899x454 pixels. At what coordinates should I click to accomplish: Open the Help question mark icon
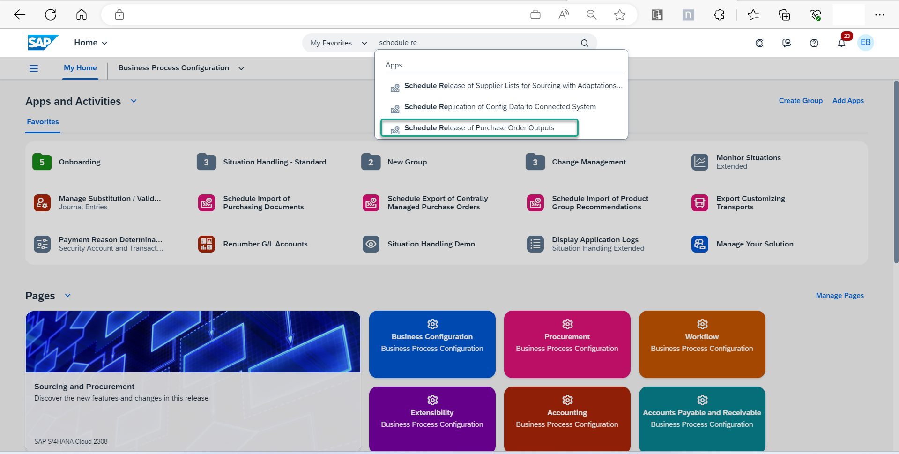[814, 43]
